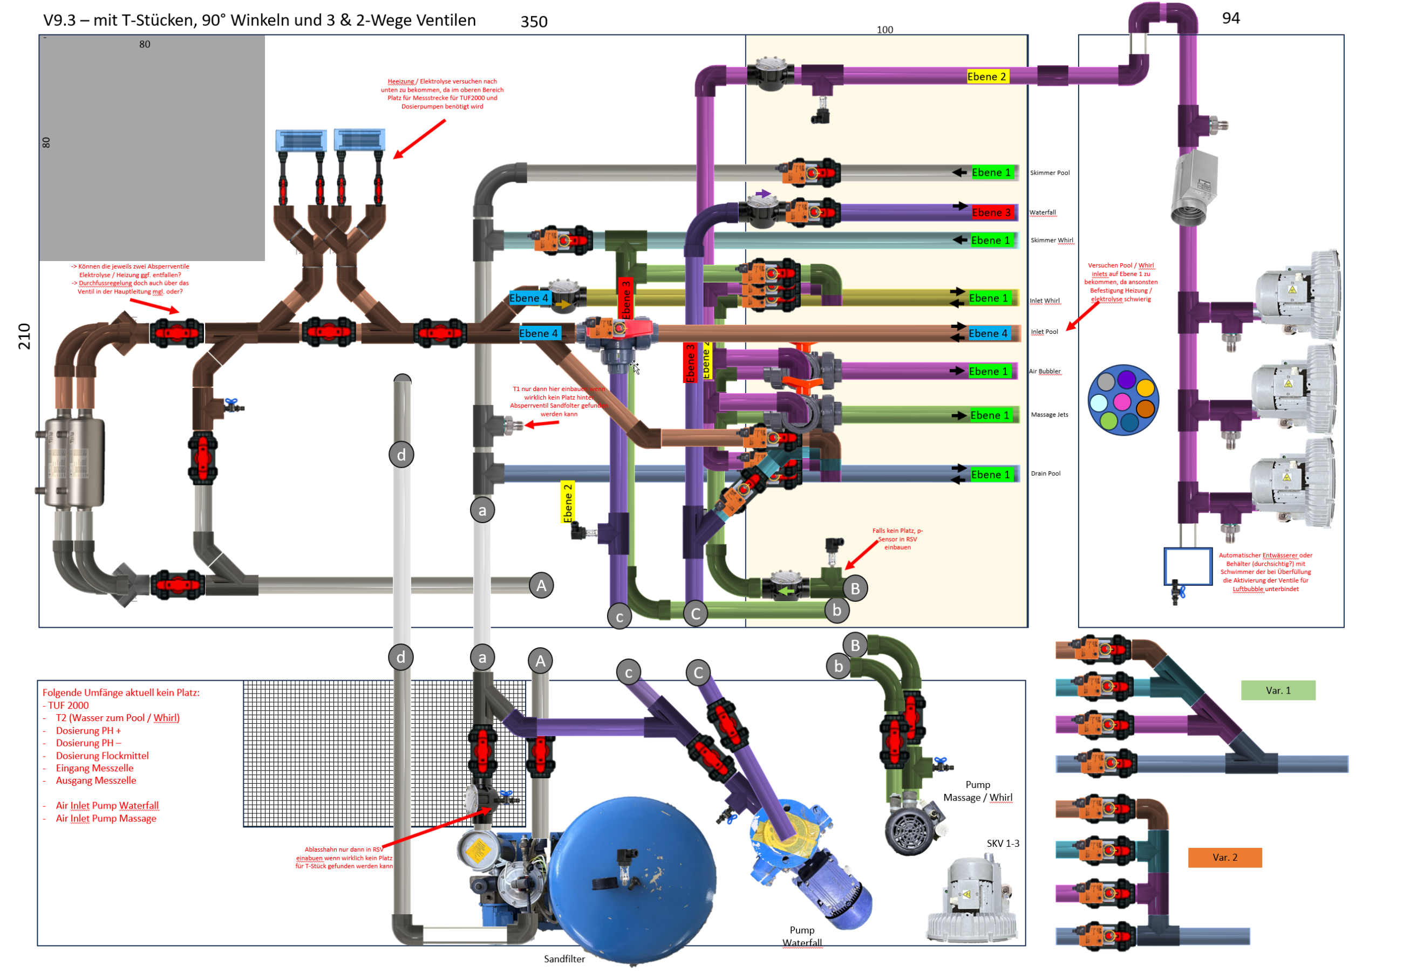Click the SKV 1-3 blower image
1403x980 pixels.
[x=972, y=899]
